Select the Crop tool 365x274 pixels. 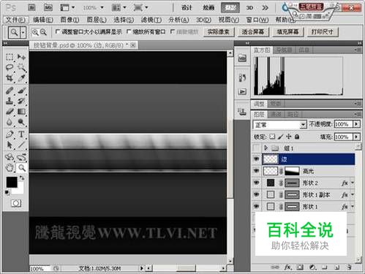(x=10, y=78)
